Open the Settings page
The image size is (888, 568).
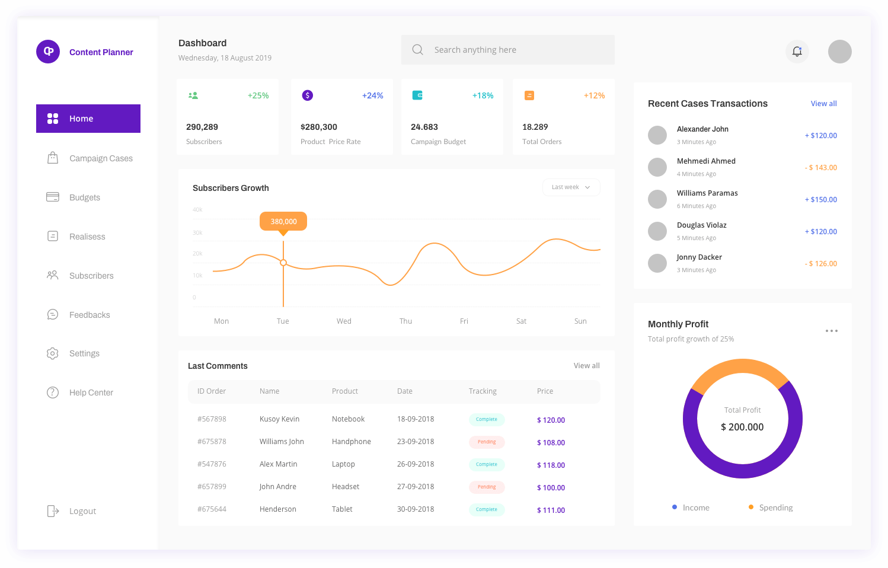84,353
